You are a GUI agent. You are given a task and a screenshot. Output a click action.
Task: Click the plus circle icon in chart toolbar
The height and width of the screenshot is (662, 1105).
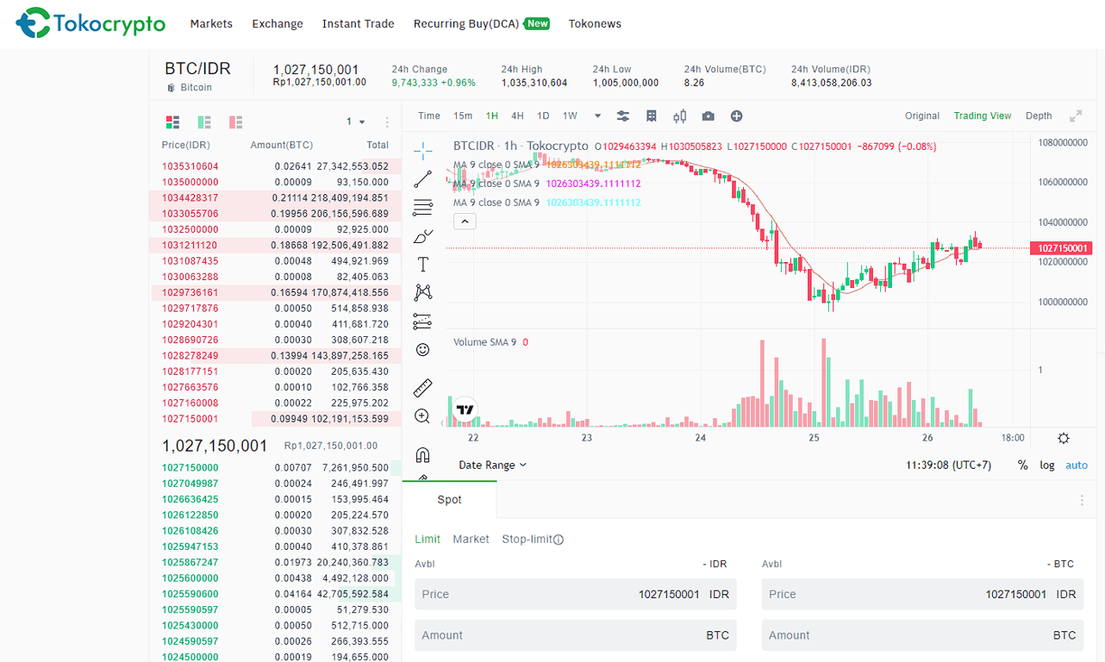(x=737, y=116)
